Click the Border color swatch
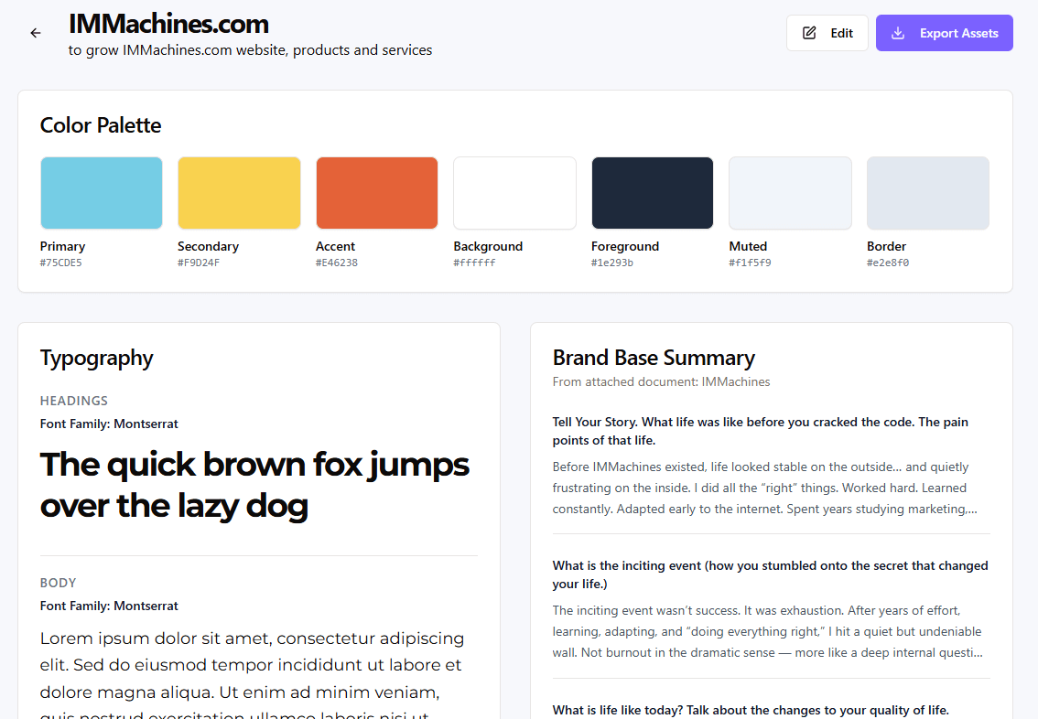 point(927,193)
